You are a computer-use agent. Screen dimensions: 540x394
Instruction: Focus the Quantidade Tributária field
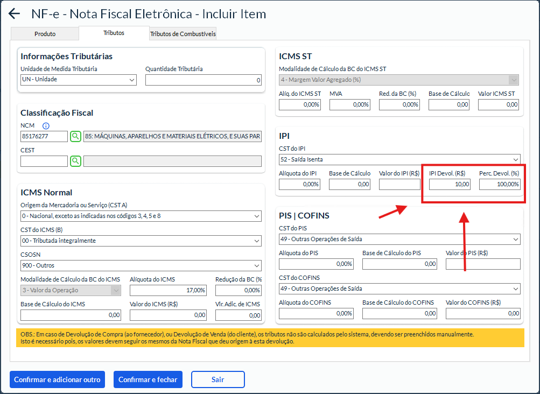pyautogui.click(x=204, y=80)
